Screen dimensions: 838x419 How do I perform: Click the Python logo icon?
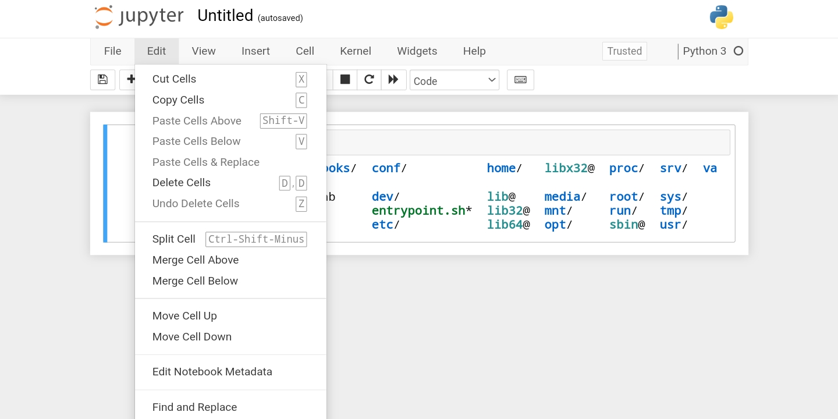click(x=721, y=17)
